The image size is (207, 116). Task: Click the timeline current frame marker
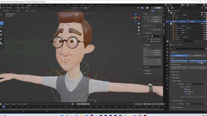click(x=4, y=107)
